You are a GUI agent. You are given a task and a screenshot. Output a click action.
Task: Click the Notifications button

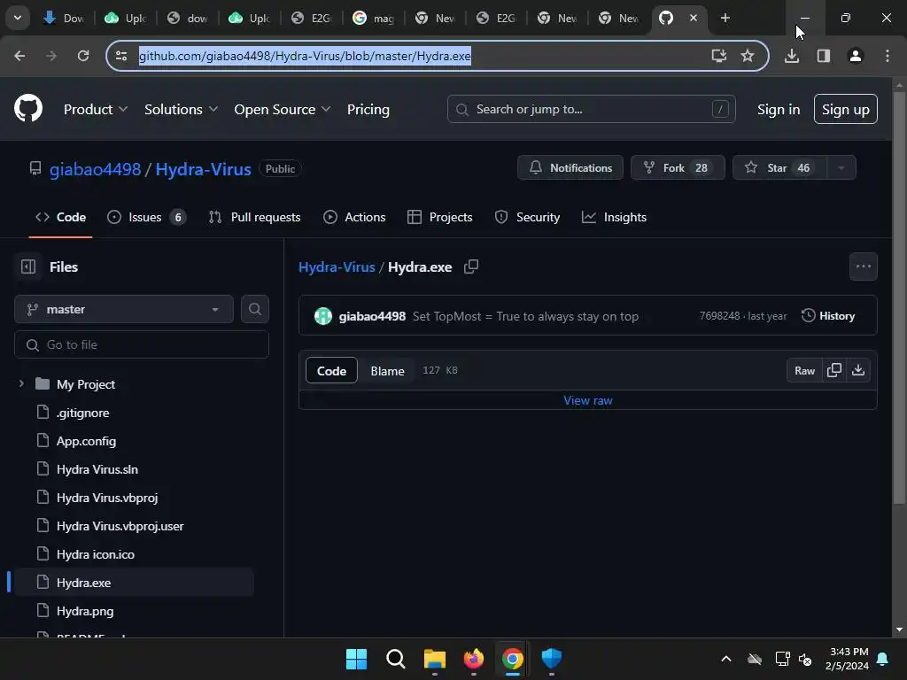click(x=570, y=167)
